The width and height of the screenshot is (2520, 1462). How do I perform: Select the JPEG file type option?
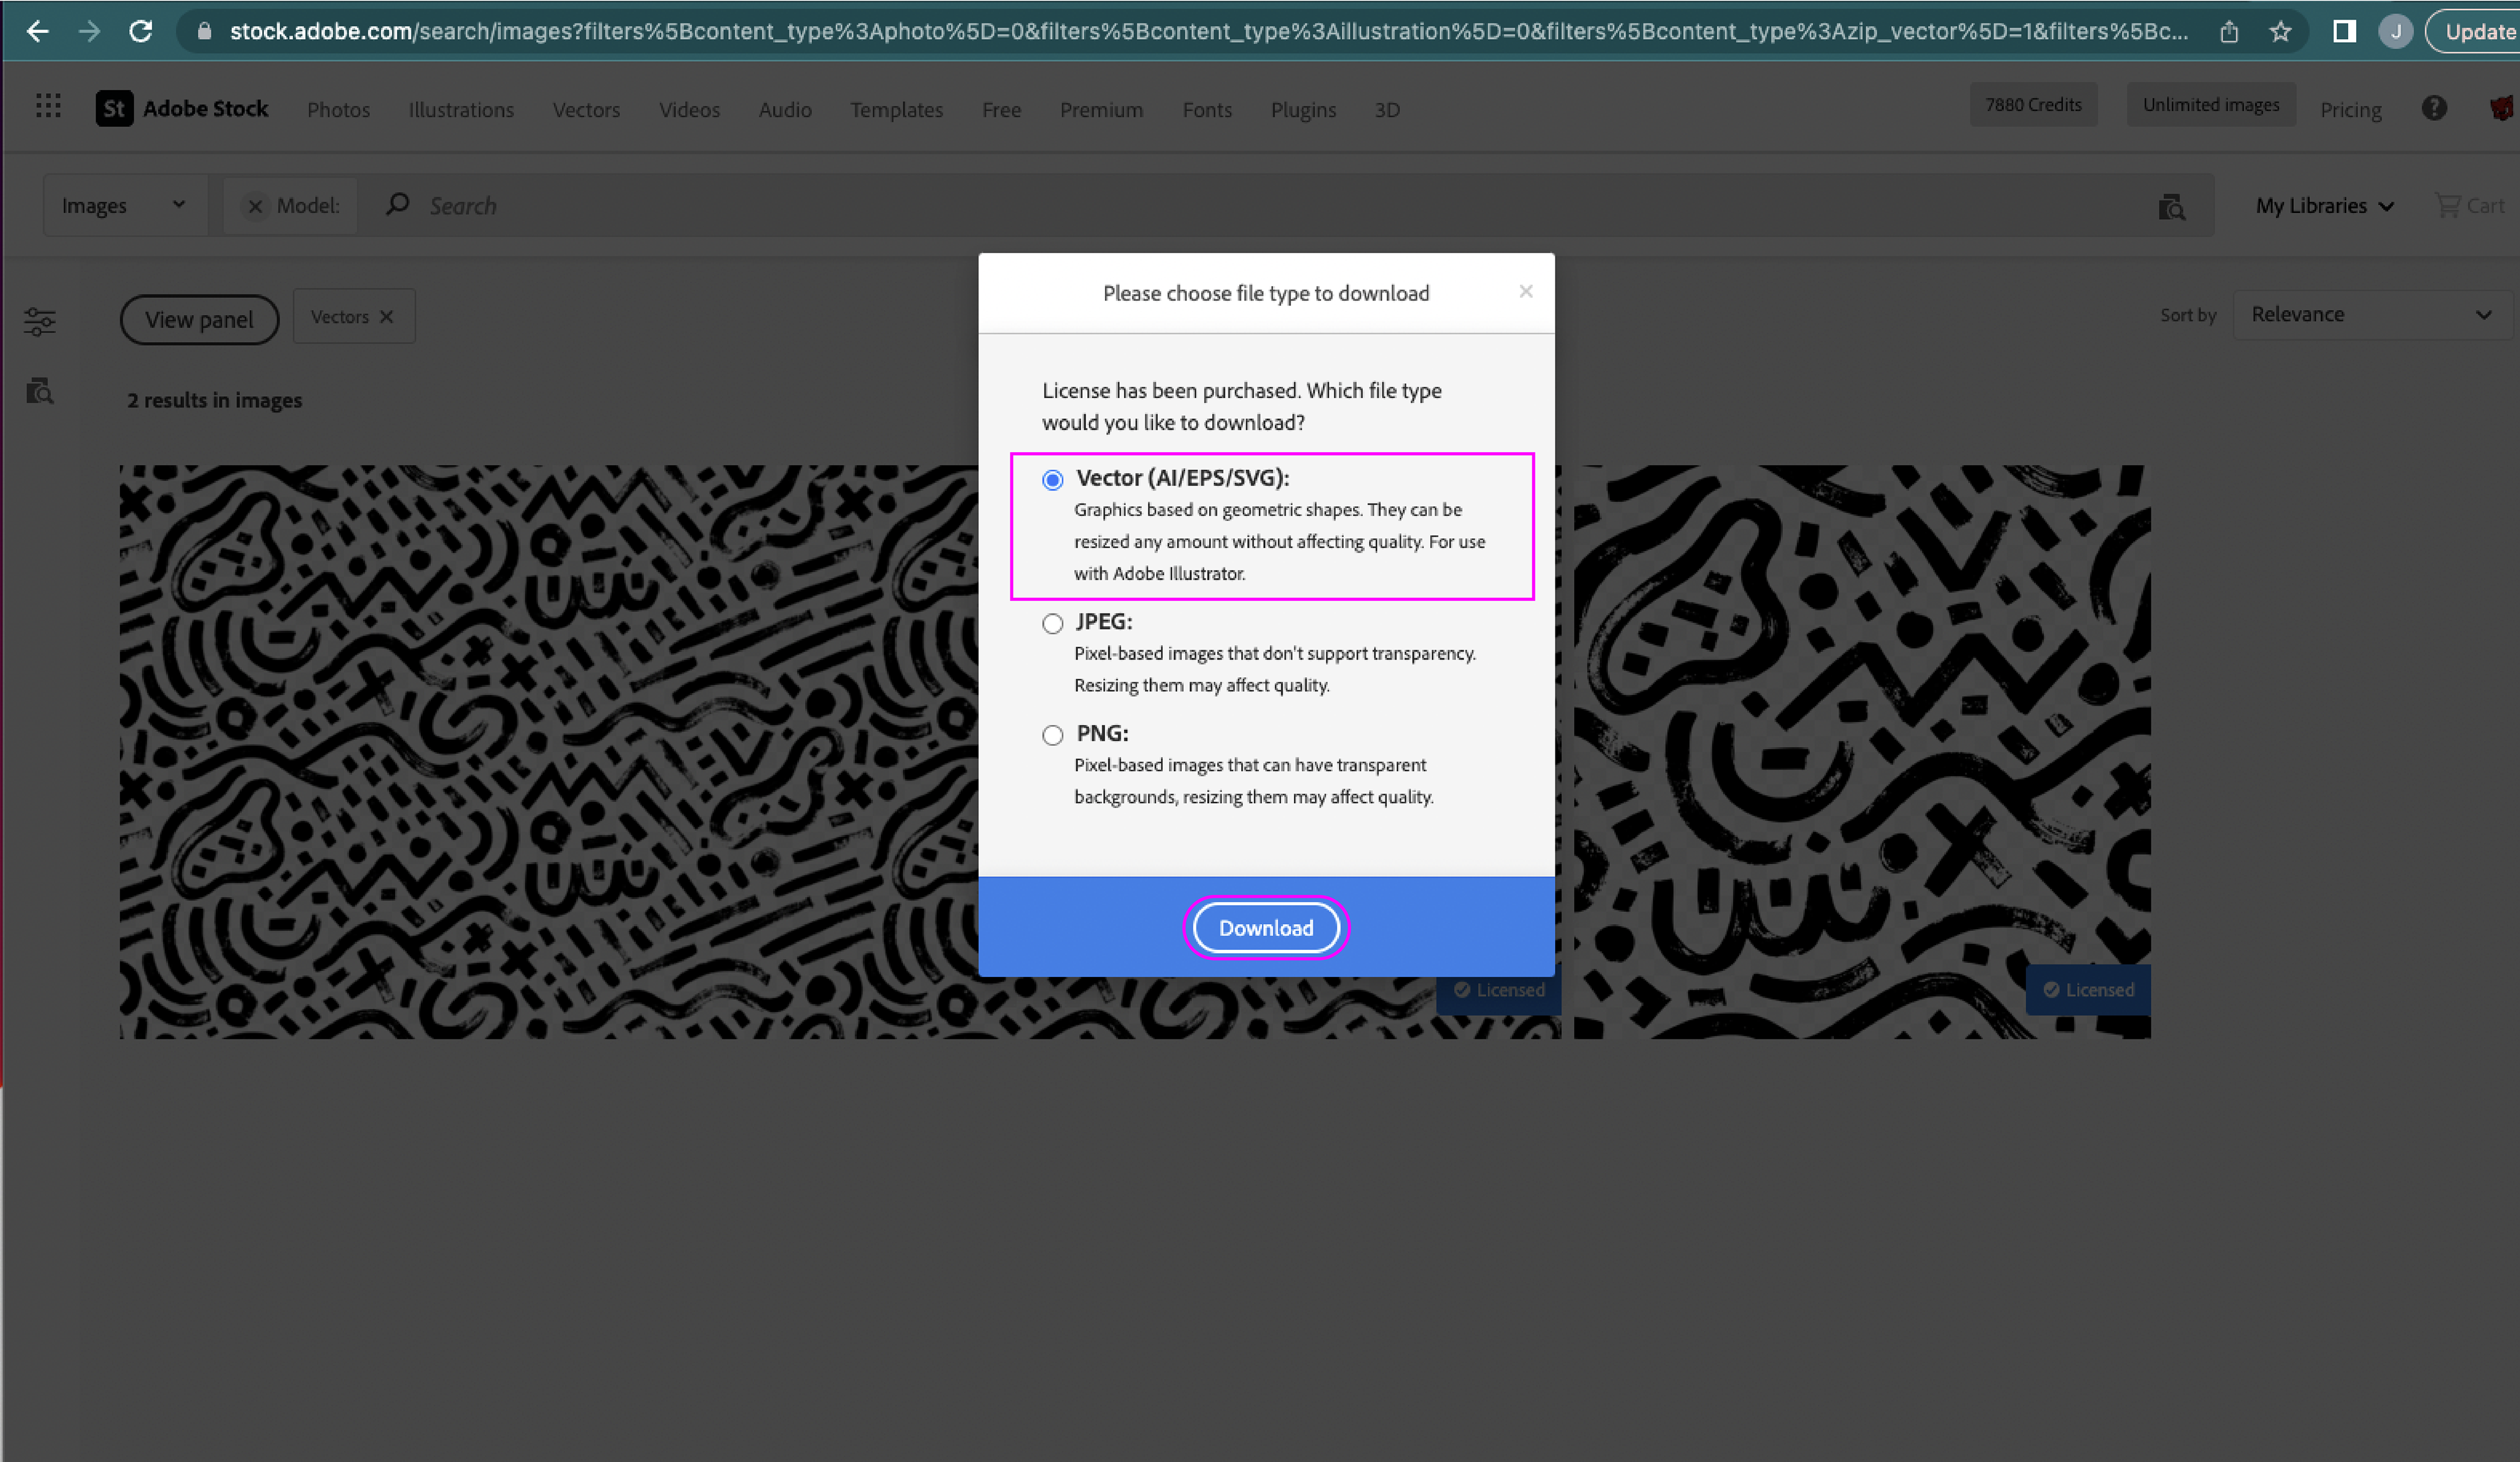coord(1052,624)
